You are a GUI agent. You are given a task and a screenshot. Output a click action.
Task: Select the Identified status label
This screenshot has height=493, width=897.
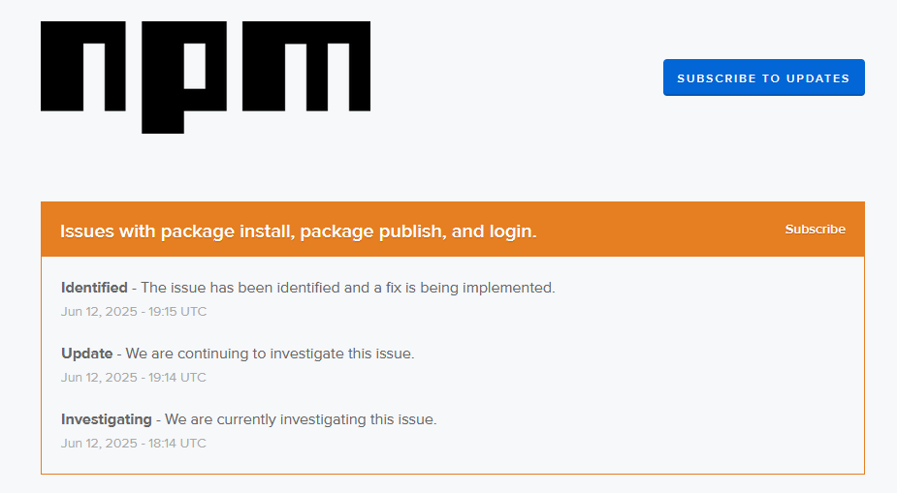[94, 288]
